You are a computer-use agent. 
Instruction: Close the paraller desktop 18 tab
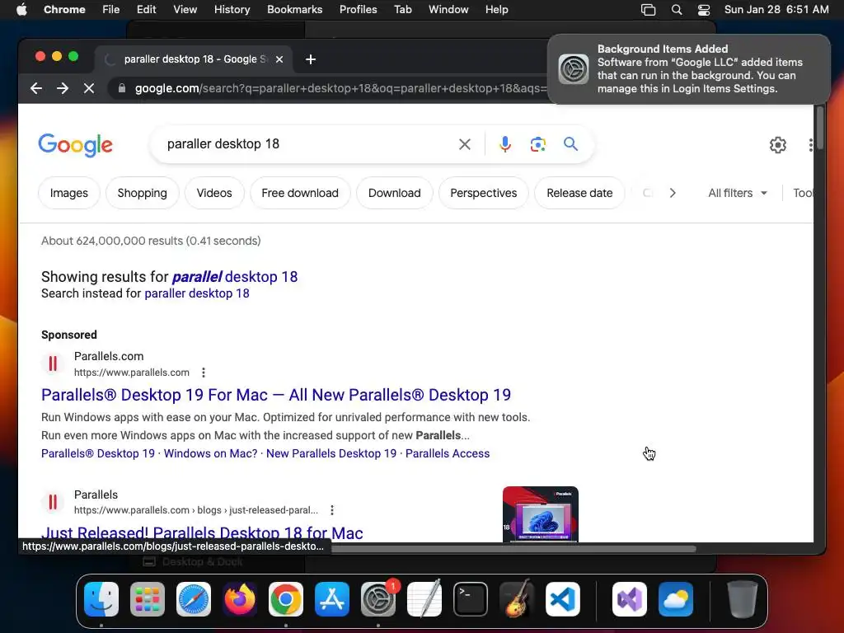pos(279,59)
